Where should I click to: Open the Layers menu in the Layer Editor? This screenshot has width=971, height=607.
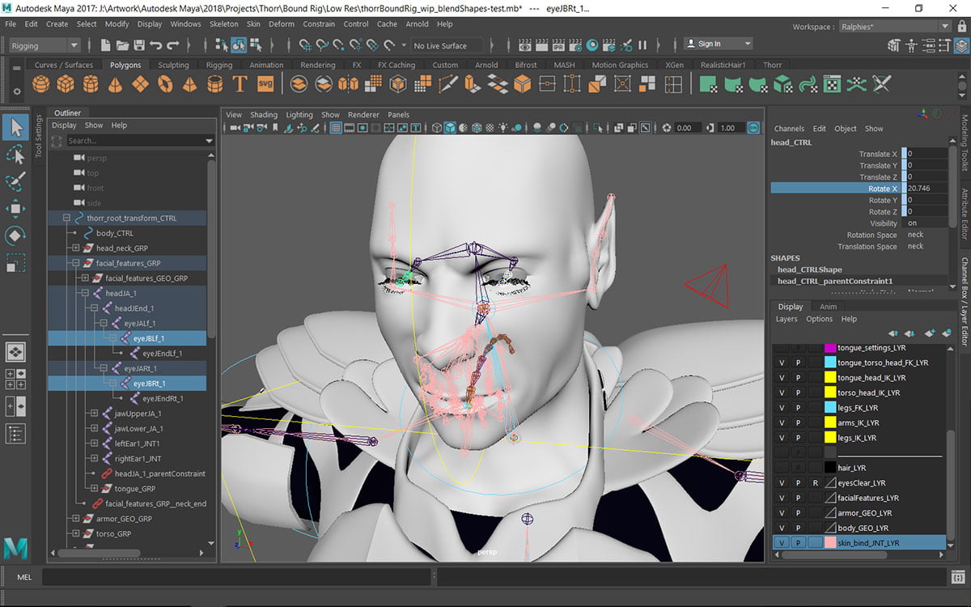pyautogui.click(x=786, y=319)
